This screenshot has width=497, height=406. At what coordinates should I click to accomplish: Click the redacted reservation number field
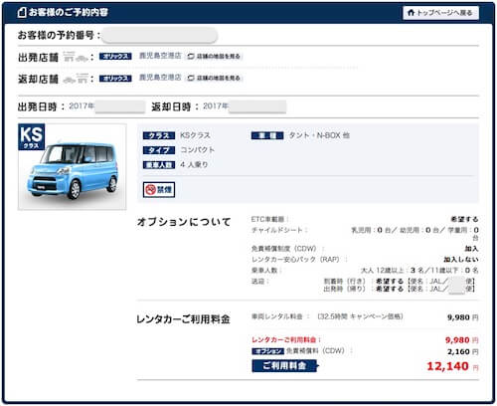point(160,36)
